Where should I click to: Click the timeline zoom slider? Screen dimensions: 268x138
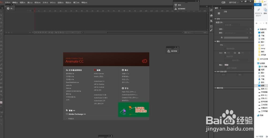coord(197,33)
